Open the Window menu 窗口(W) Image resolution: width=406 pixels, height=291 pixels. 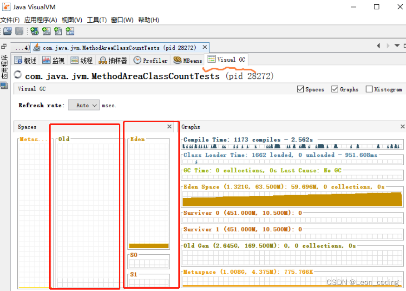pos(122,20)
